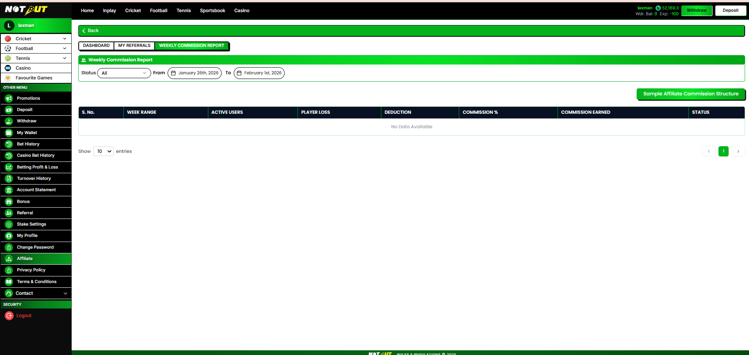Click the Logout link text
Screen dimensions: 749x355
(x=24, y=316)
